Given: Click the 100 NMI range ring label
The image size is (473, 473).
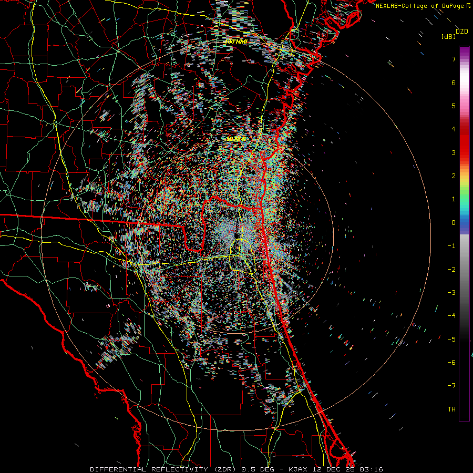Looking at the screenshot, I should (236, 42).
